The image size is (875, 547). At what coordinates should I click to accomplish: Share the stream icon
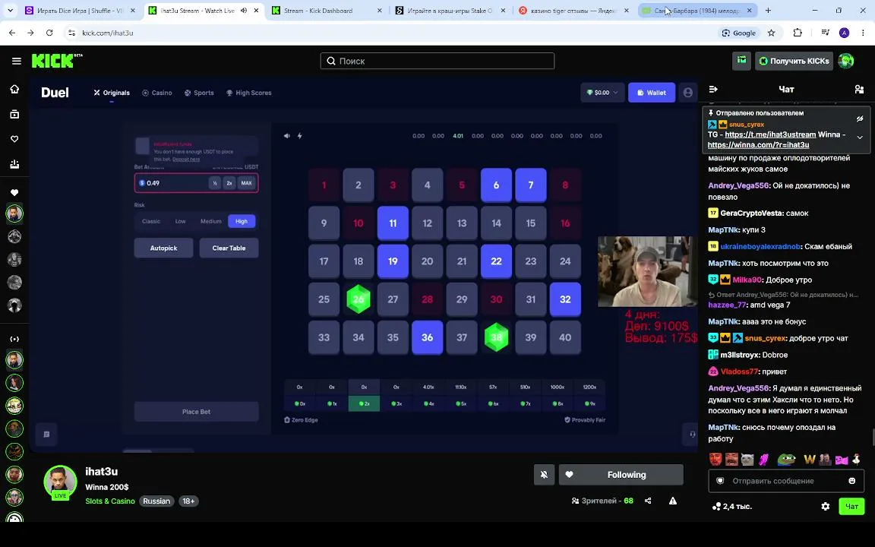point(648,501)
